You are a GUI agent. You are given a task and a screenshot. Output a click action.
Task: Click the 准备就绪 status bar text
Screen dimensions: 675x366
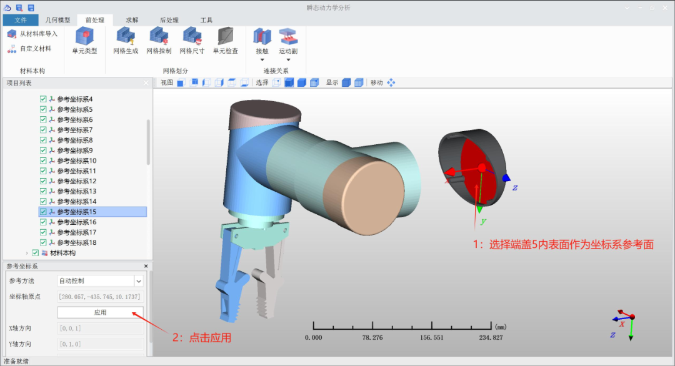[16, 361]
